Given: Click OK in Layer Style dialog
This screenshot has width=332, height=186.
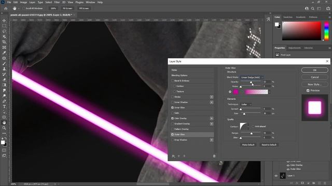Looking at the screenshot, I should [315, 70].
